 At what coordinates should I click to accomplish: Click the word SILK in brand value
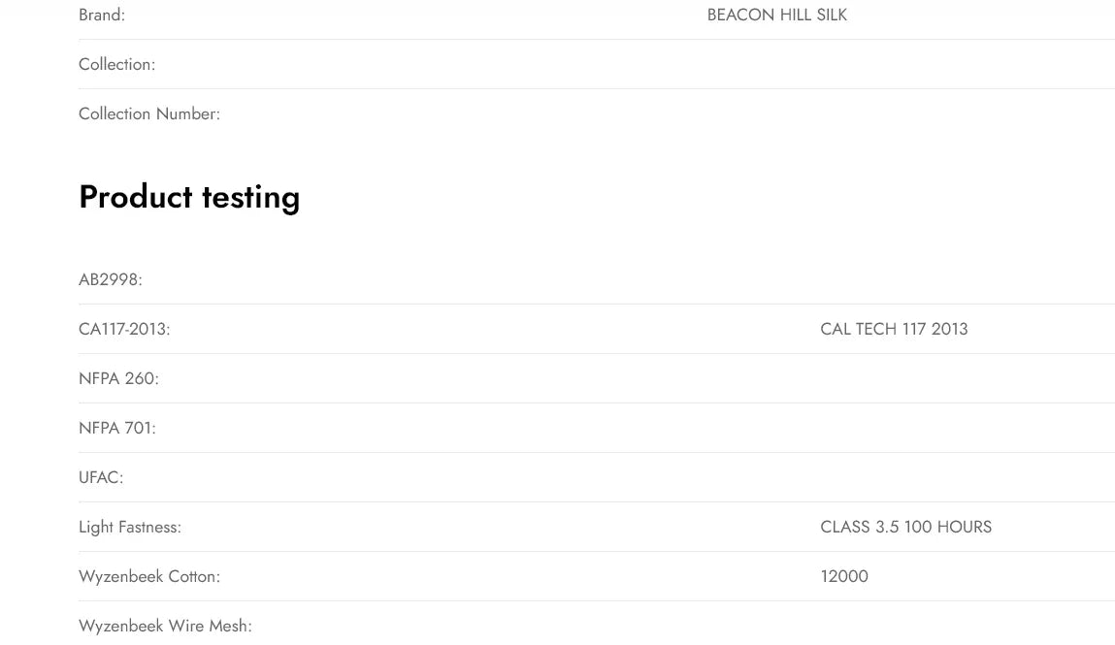832,16
